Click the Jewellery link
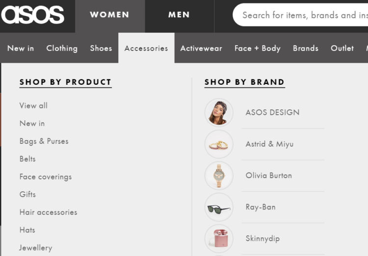The image size is (368, 256). click(35, 248)
